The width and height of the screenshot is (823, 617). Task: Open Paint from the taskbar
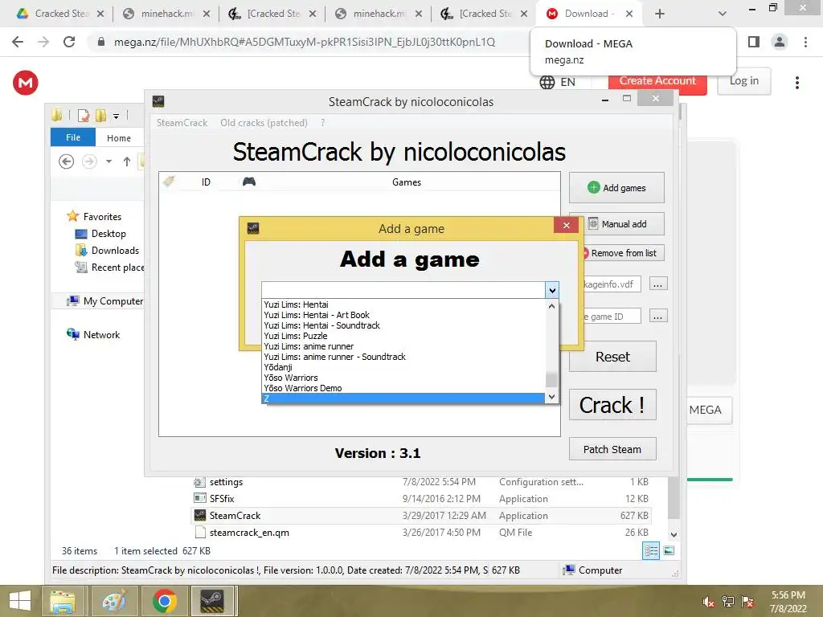pos(113,601)
